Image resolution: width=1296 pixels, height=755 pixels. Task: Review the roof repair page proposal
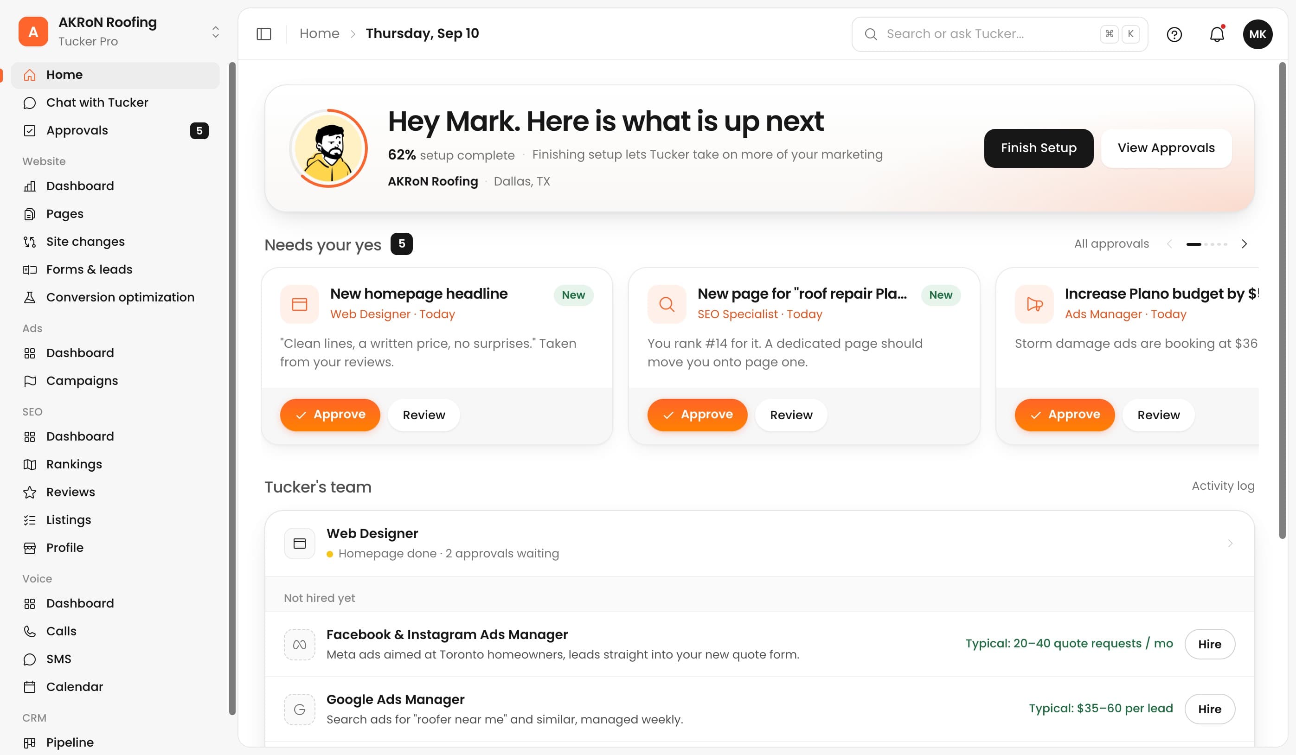click(x=791, y=415)
